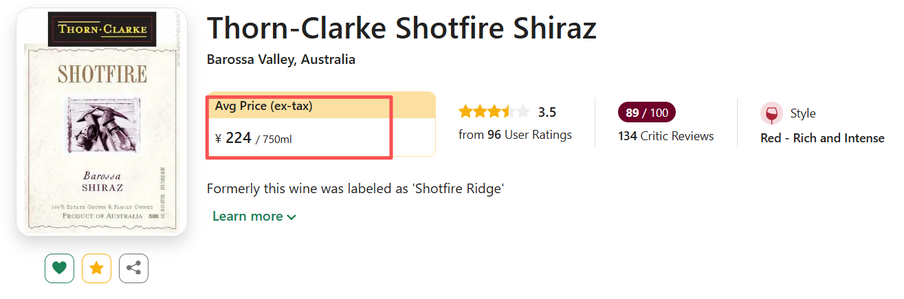Screen dimensions: 904x299
Task: Click the 3.5 rating number
Action: tap(547, 112)
